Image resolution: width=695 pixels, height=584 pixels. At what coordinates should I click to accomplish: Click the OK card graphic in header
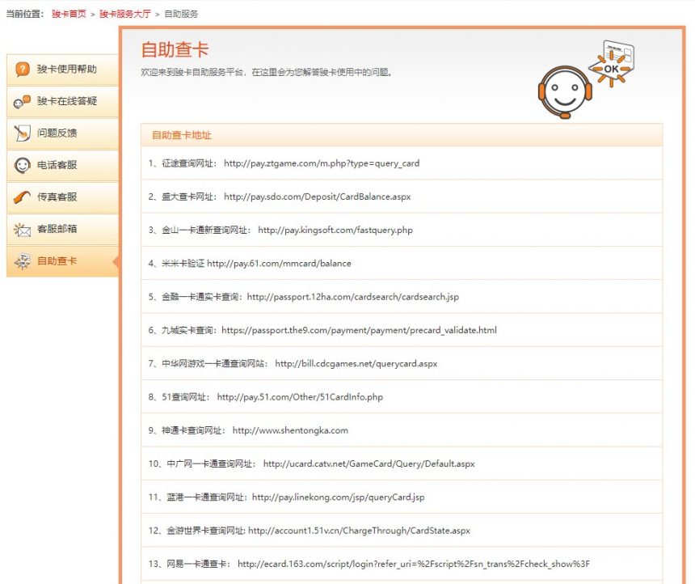point(612,63)
